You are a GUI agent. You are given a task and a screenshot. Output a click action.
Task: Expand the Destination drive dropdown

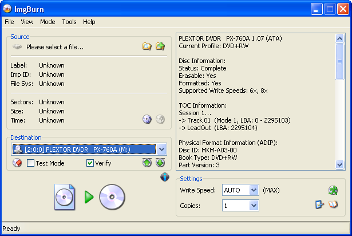tap(162, 150)
